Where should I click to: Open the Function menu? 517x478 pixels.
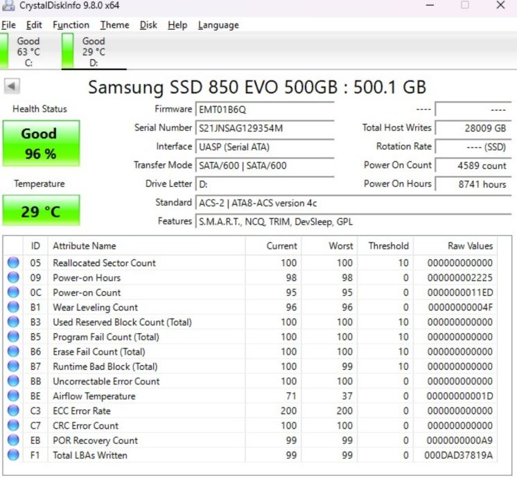(x=71, y=25)
